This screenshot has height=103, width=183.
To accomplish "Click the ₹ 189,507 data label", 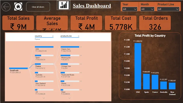I will 172,81.
